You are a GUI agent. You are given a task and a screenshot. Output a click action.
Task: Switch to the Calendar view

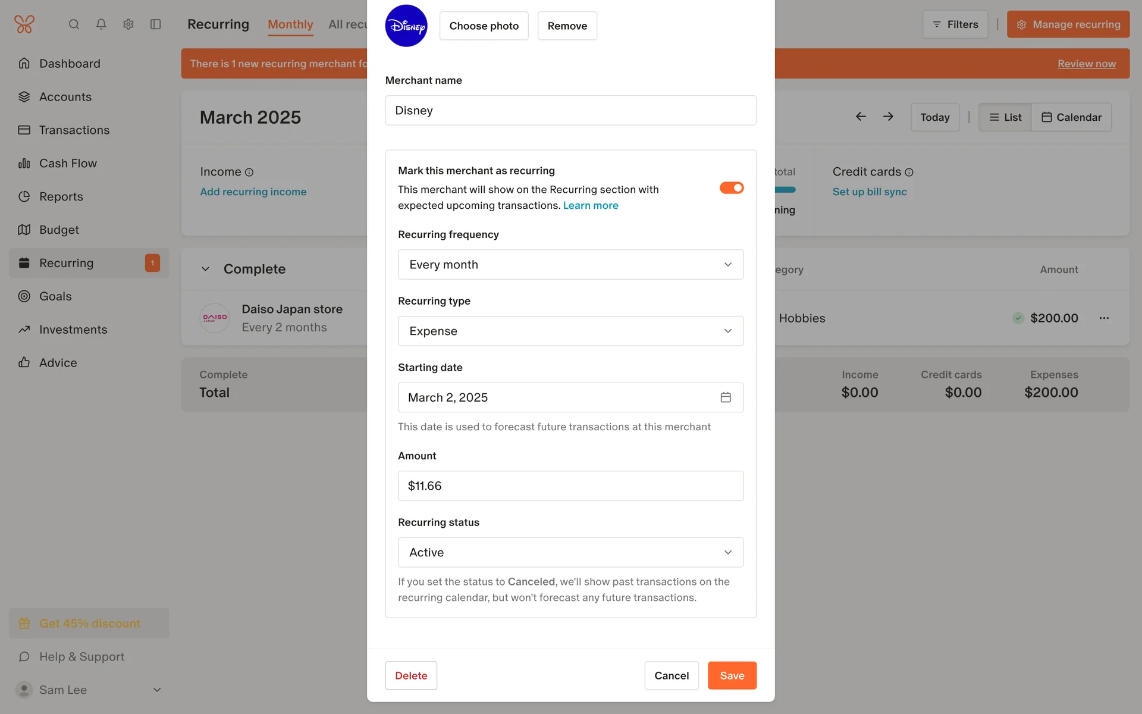[1071, 117]
